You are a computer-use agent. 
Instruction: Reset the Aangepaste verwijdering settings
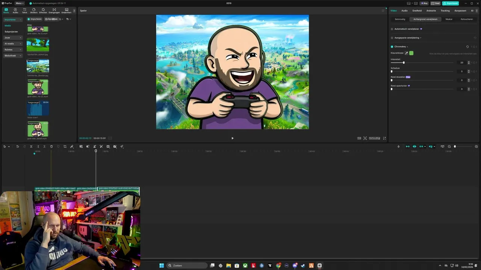pos(475,38)
